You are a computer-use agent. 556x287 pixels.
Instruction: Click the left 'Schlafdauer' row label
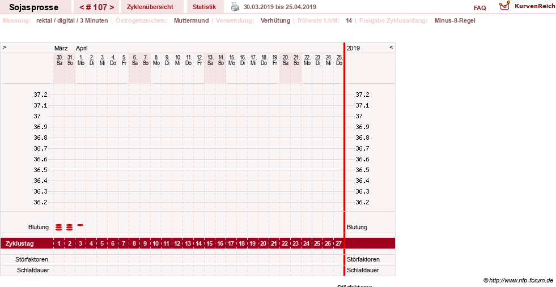(x=33, y=270)
